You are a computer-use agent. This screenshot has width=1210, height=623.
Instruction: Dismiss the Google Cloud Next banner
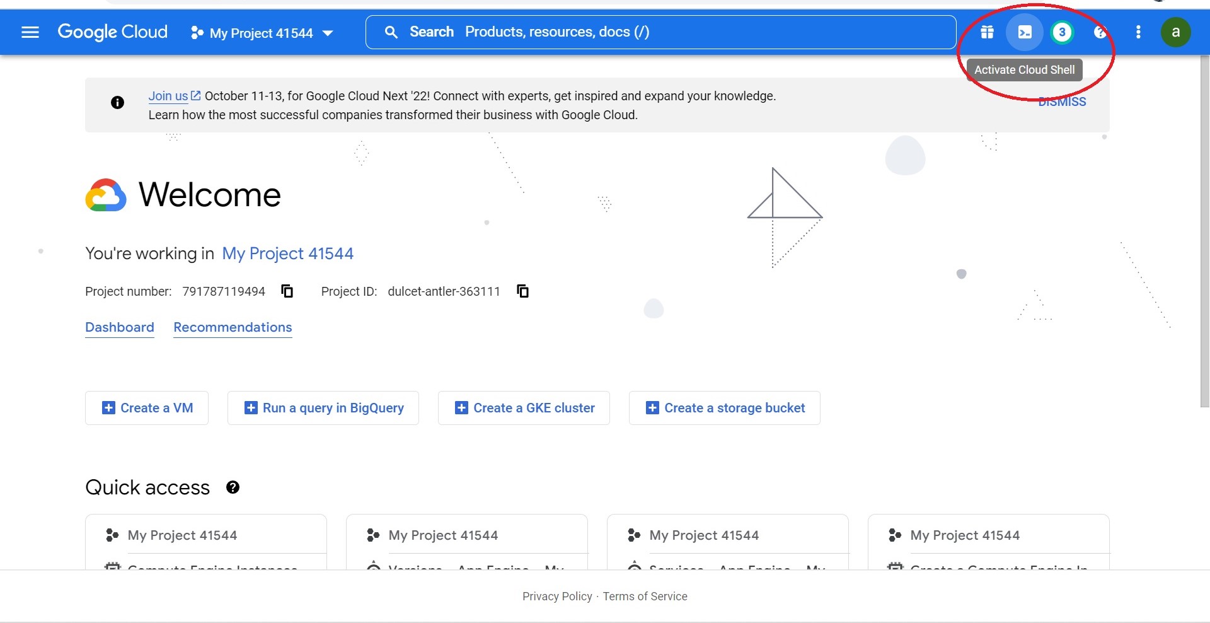coord(1061,101)
